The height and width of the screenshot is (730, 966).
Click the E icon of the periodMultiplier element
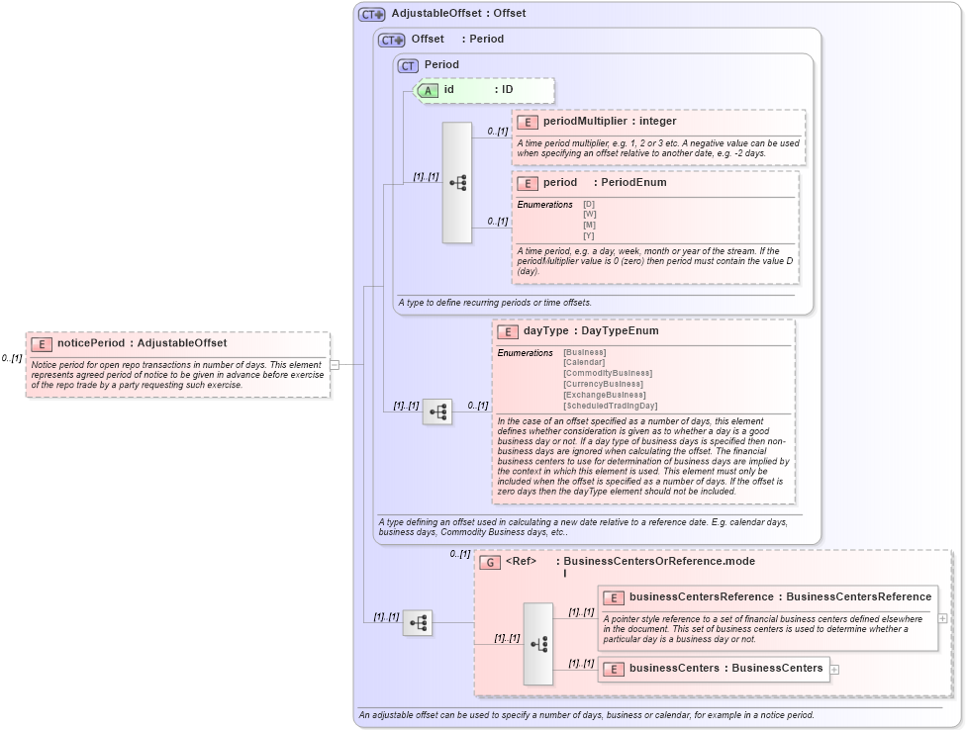click(526, 121)
